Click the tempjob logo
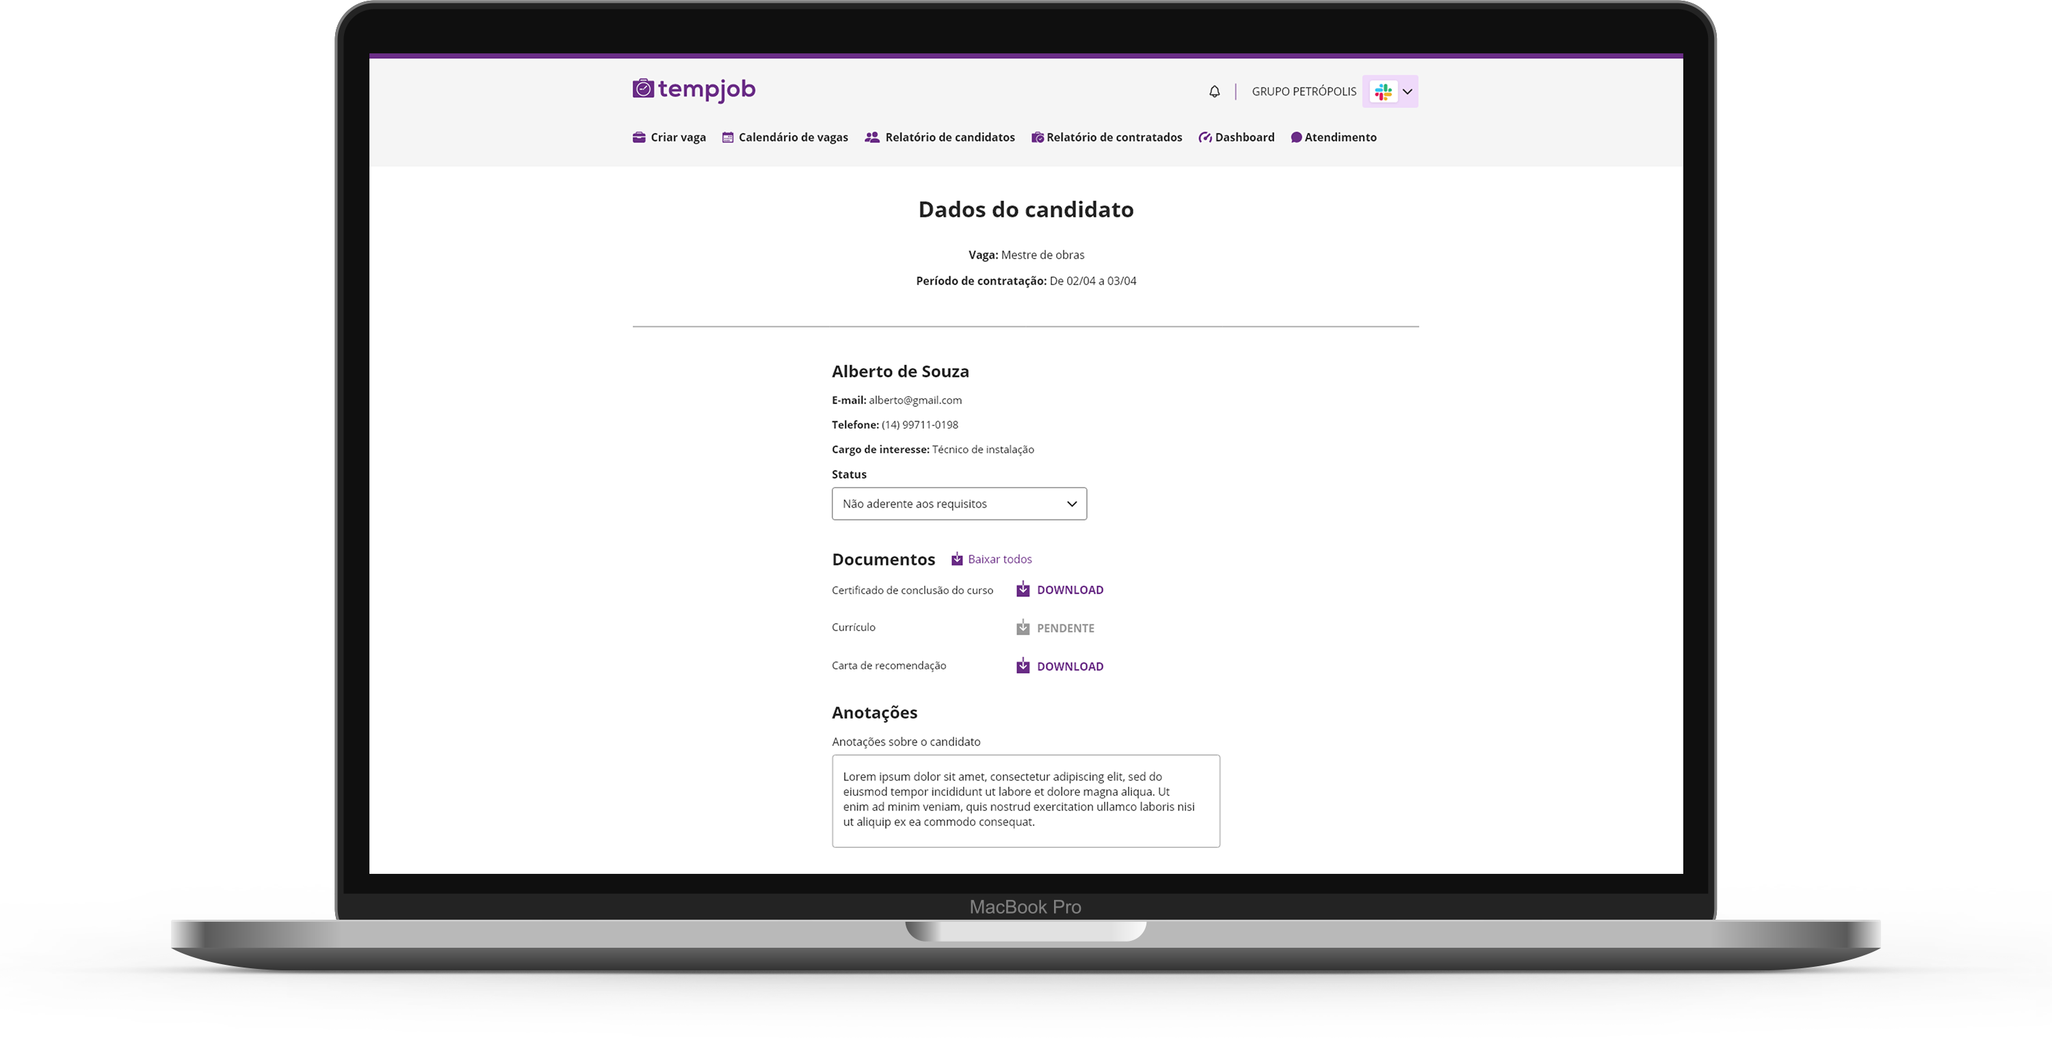2052x1038 pixels. point(693,90)
